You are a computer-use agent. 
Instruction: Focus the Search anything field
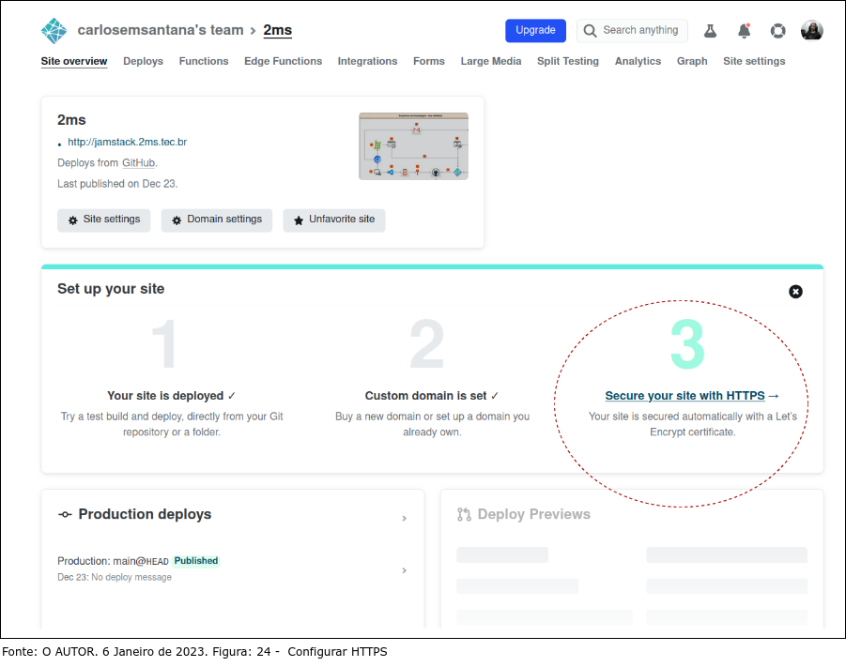click(632, 31)
